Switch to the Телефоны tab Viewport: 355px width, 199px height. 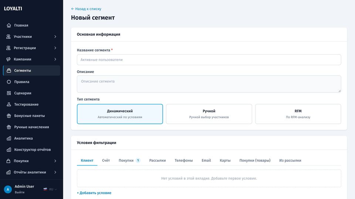pyautogui.click(x=184, y=160)
